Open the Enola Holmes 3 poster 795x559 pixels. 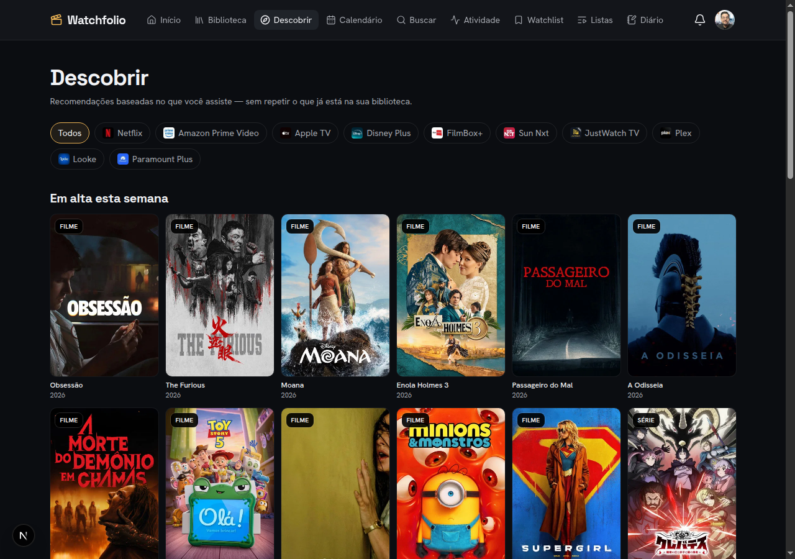point(451,295)
